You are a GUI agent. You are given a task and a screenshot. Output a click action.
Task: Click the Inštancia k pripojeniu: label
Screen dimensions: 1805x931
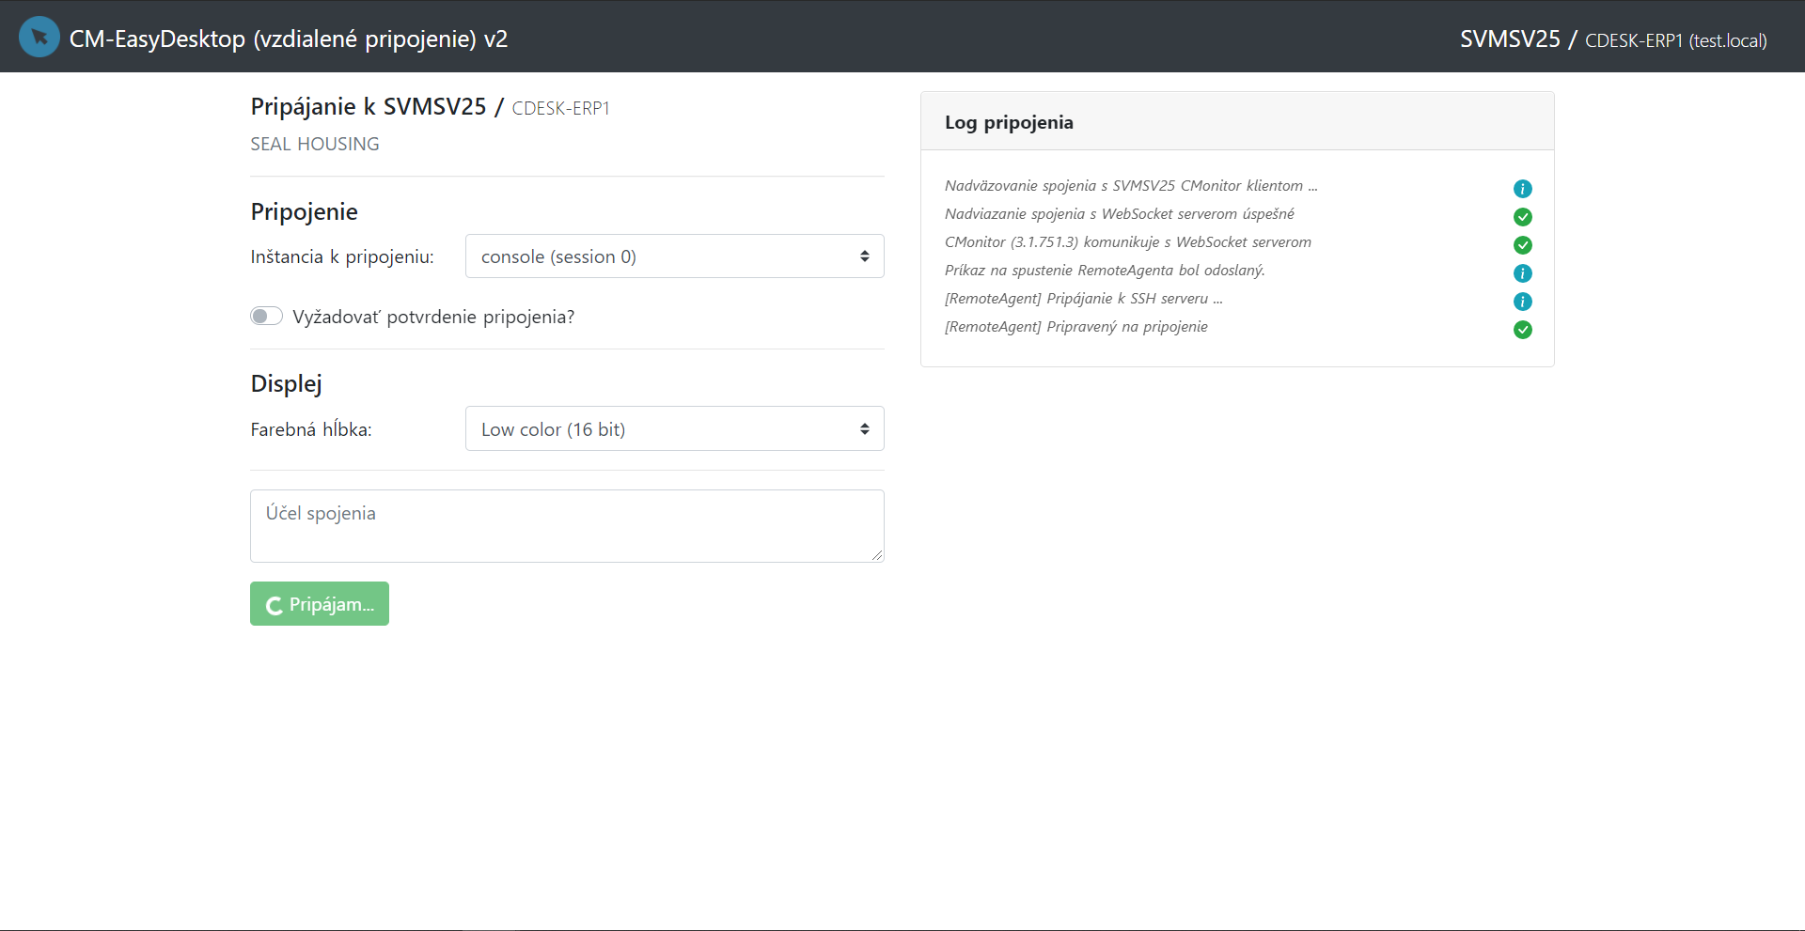pyautogui.click(x=342, y=256)
